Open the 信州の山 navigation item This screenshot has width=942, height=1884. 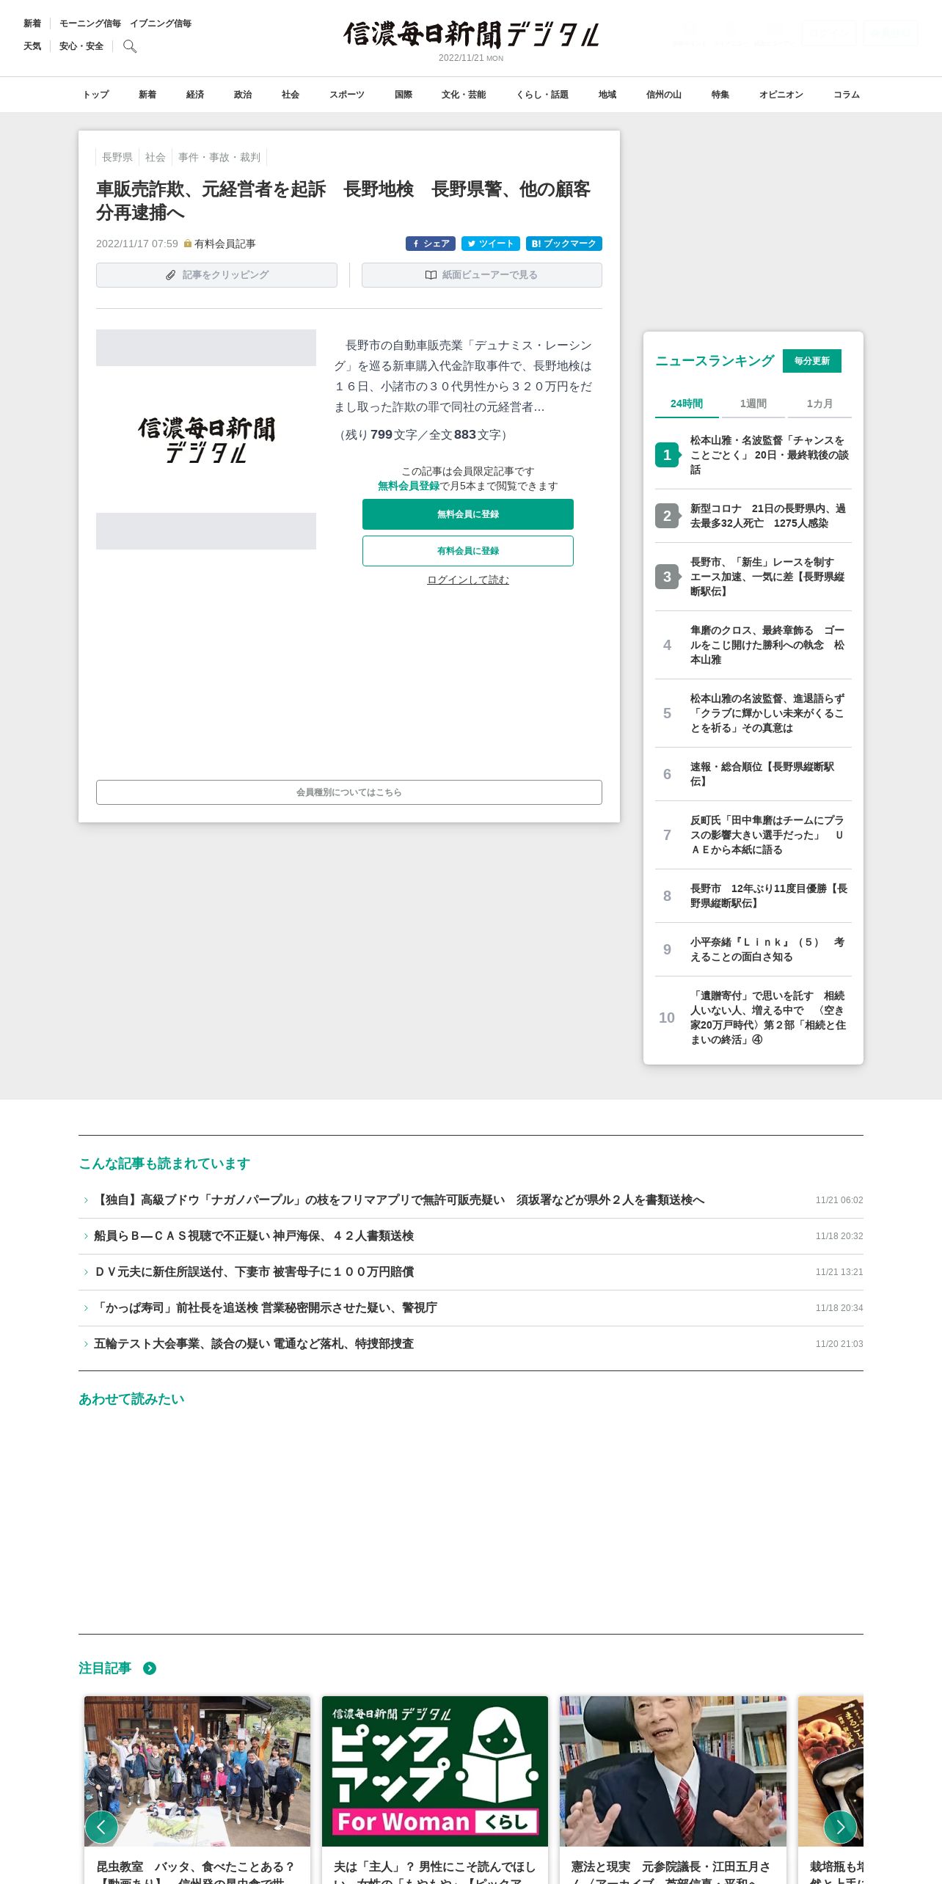pos(664,95)
